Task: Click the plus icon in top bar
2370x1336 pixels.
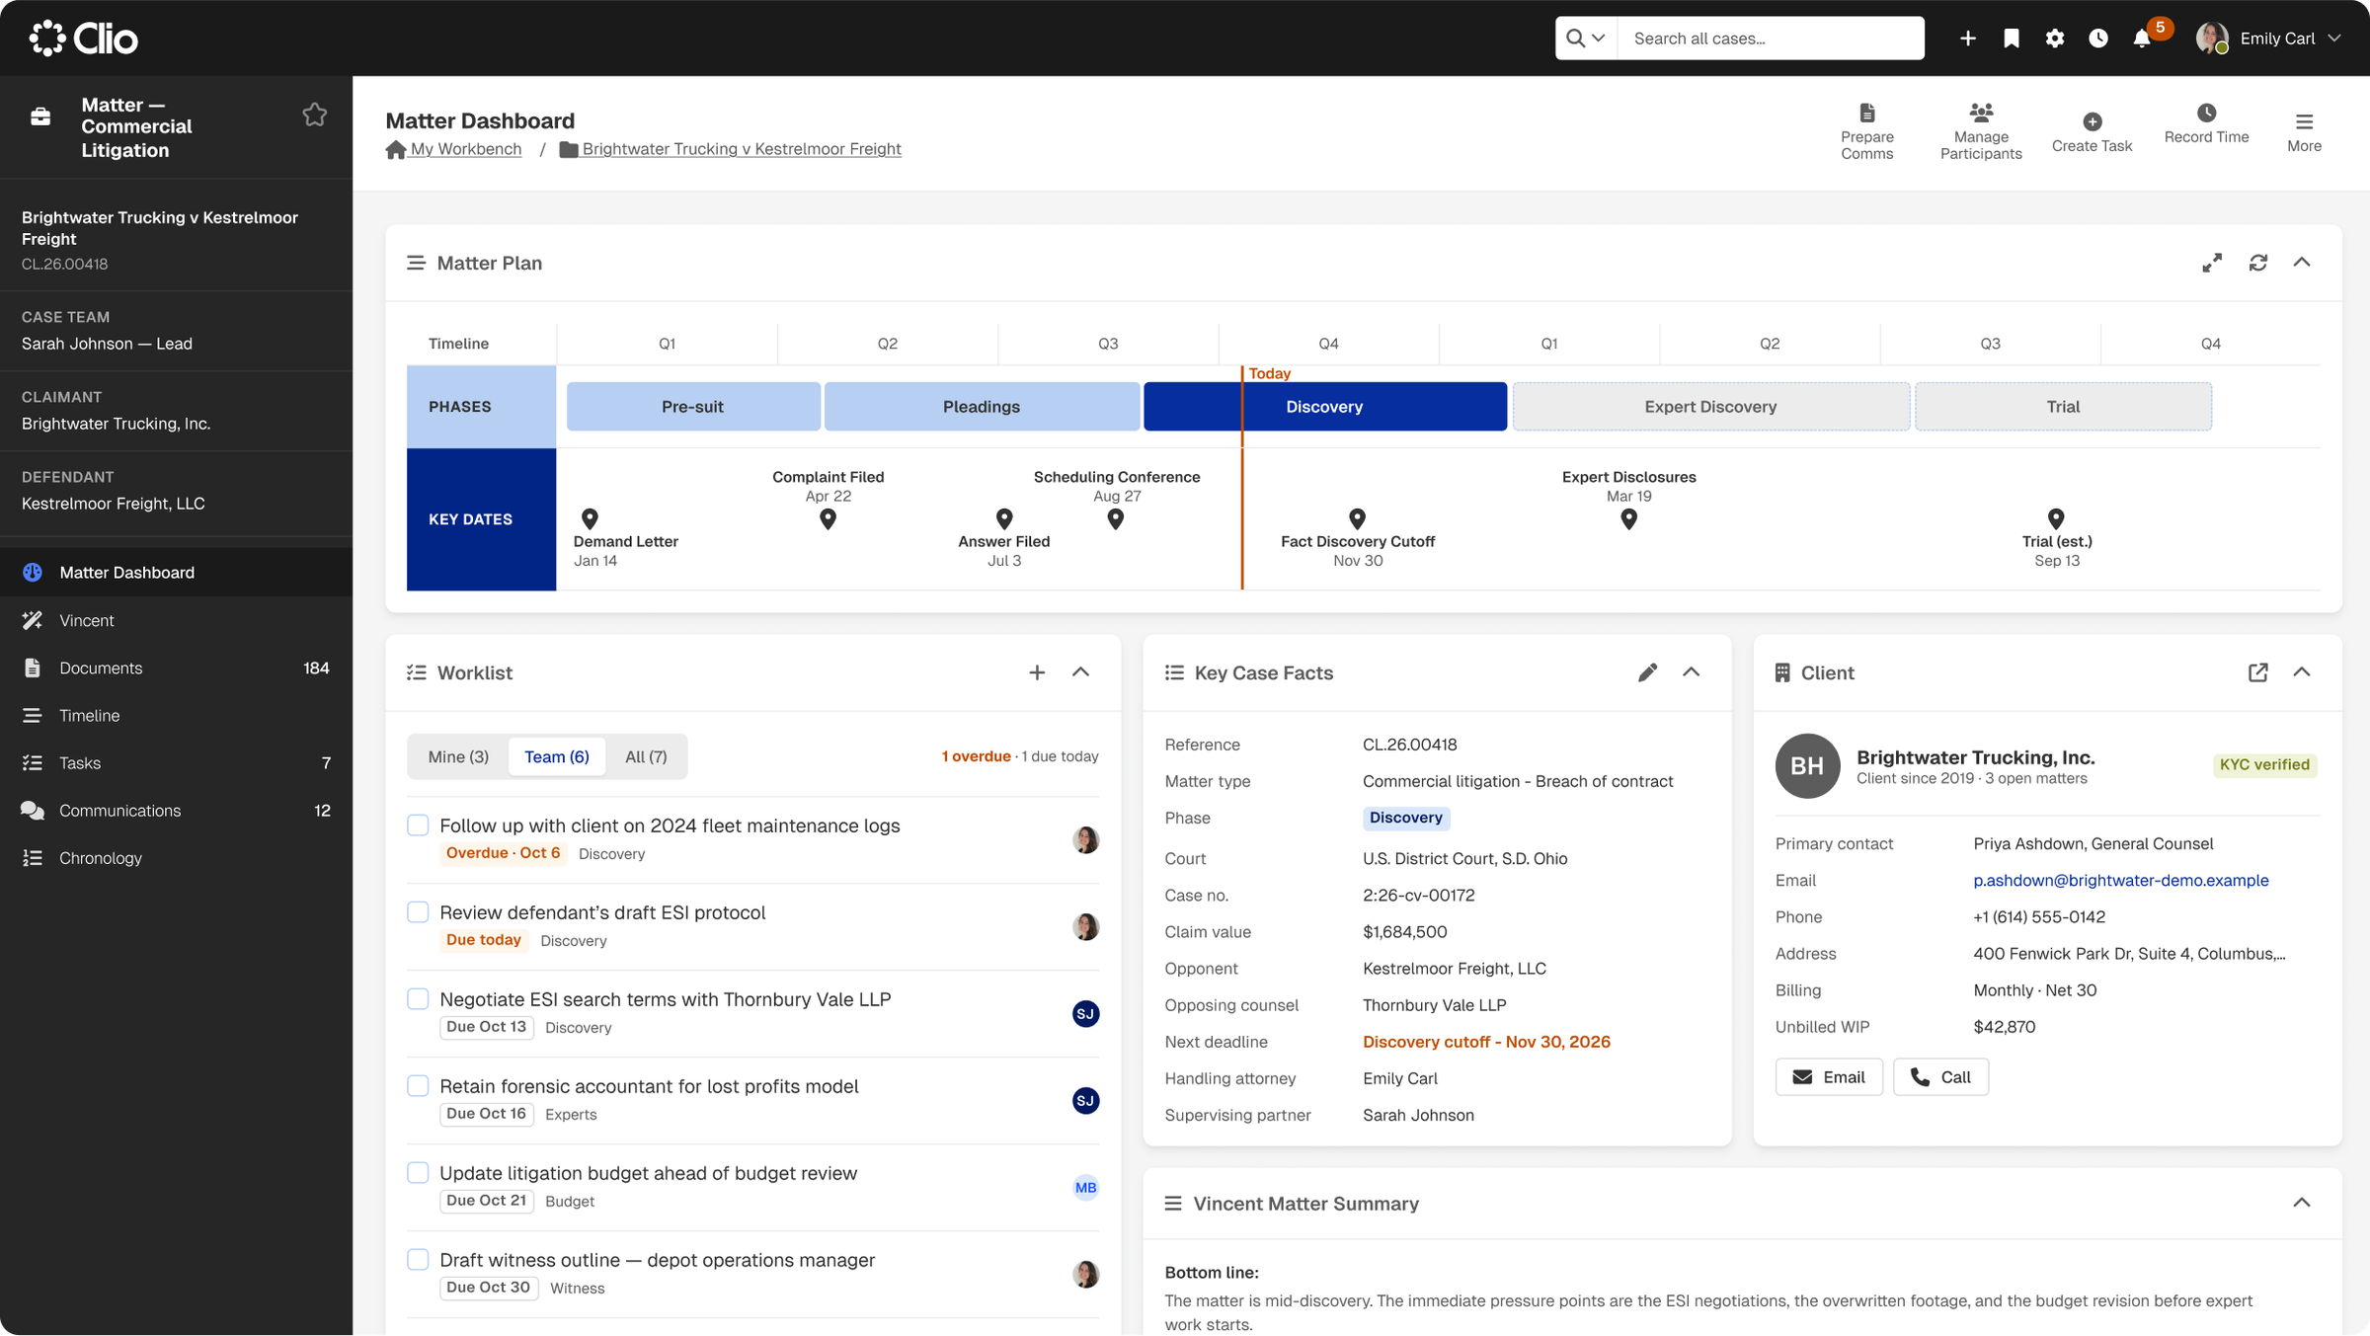Action: coord(1967,39)
